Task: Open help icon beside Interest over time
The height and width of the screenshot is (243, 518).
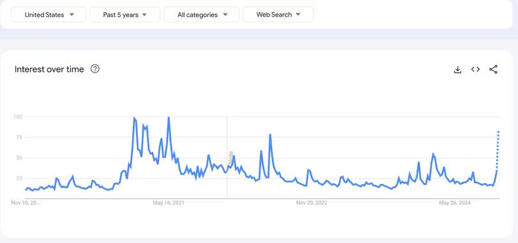Action: pyautogui.click(x=95, y=69)
